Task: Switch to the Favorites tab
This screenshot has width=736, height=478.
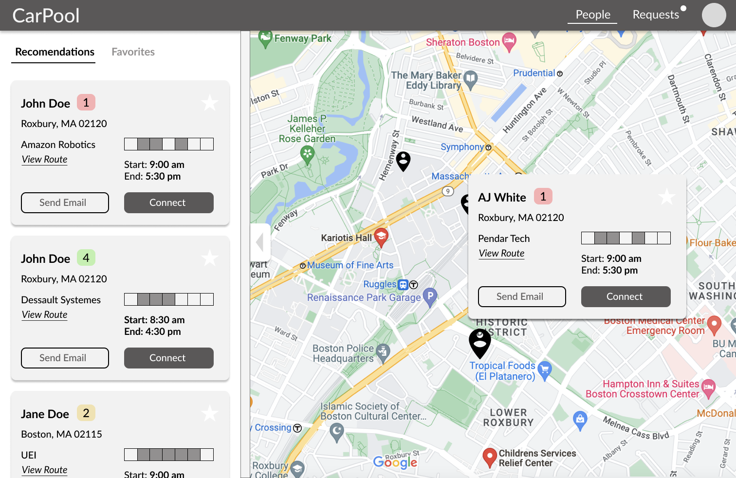Action: 133,52
